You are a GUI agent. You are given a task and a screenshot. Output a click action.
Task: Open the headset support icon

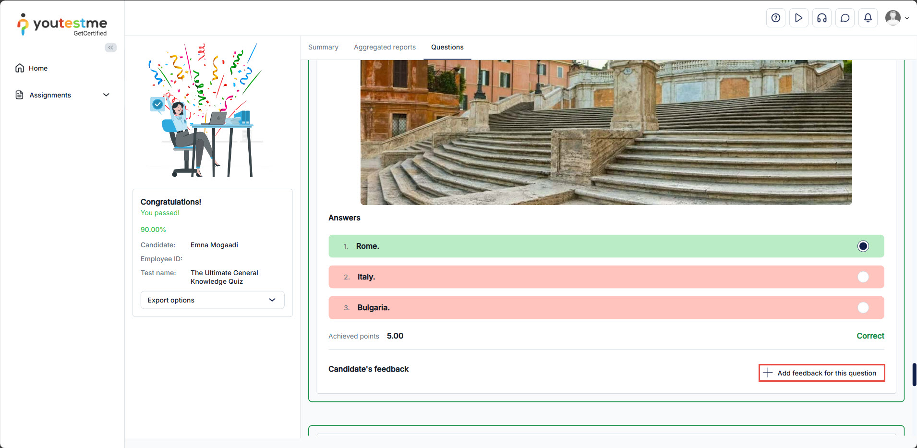[821, 18]
